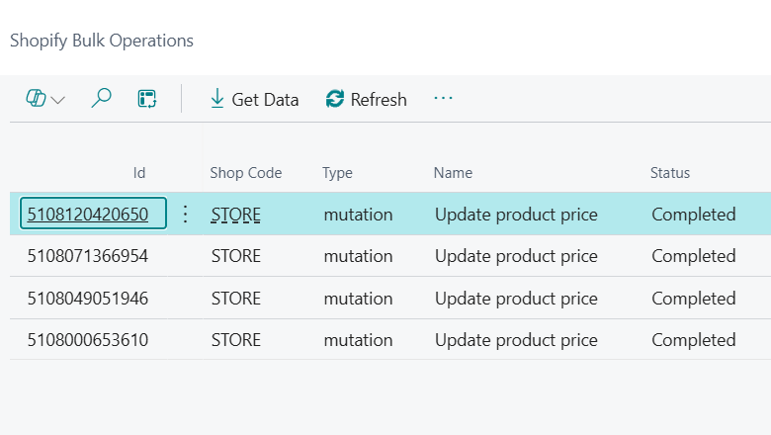This screenshot has height=435, width=771.
Task: Click the Type column header
Action: pos(337,173)
